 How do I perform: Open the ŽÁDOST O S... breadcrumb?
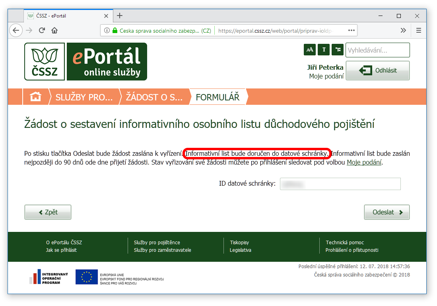(154, 97)
